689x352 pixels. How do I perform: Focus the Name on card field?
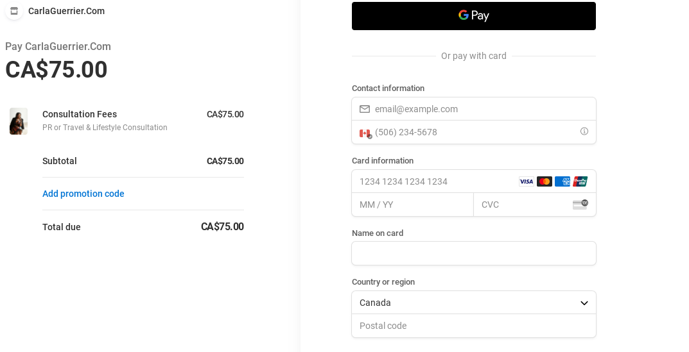tap(474, 253)
